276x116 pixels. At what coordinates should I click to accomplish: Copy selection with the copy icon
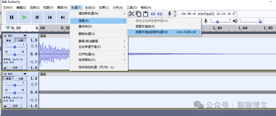click(x=139, y=14)
